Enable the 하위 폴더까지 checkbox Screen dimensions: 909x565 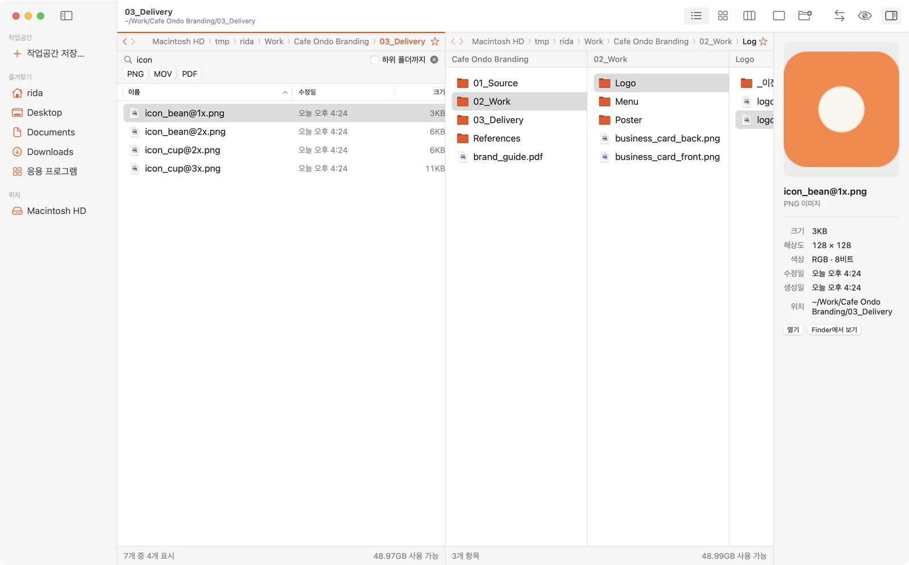374,60
